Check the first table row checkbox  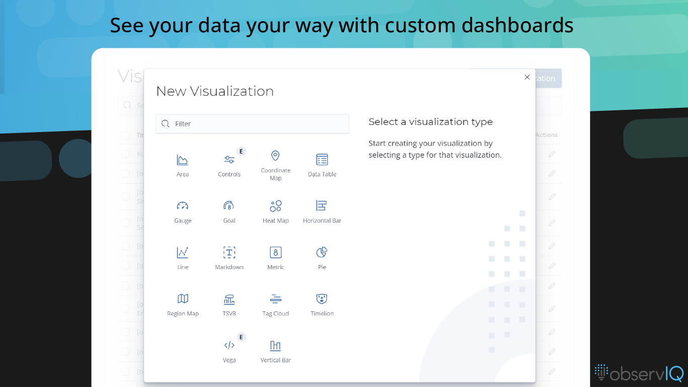125,154
